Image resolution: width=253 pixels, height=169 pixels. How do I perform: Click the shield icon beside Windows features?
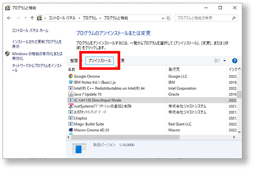click(7, 54)
